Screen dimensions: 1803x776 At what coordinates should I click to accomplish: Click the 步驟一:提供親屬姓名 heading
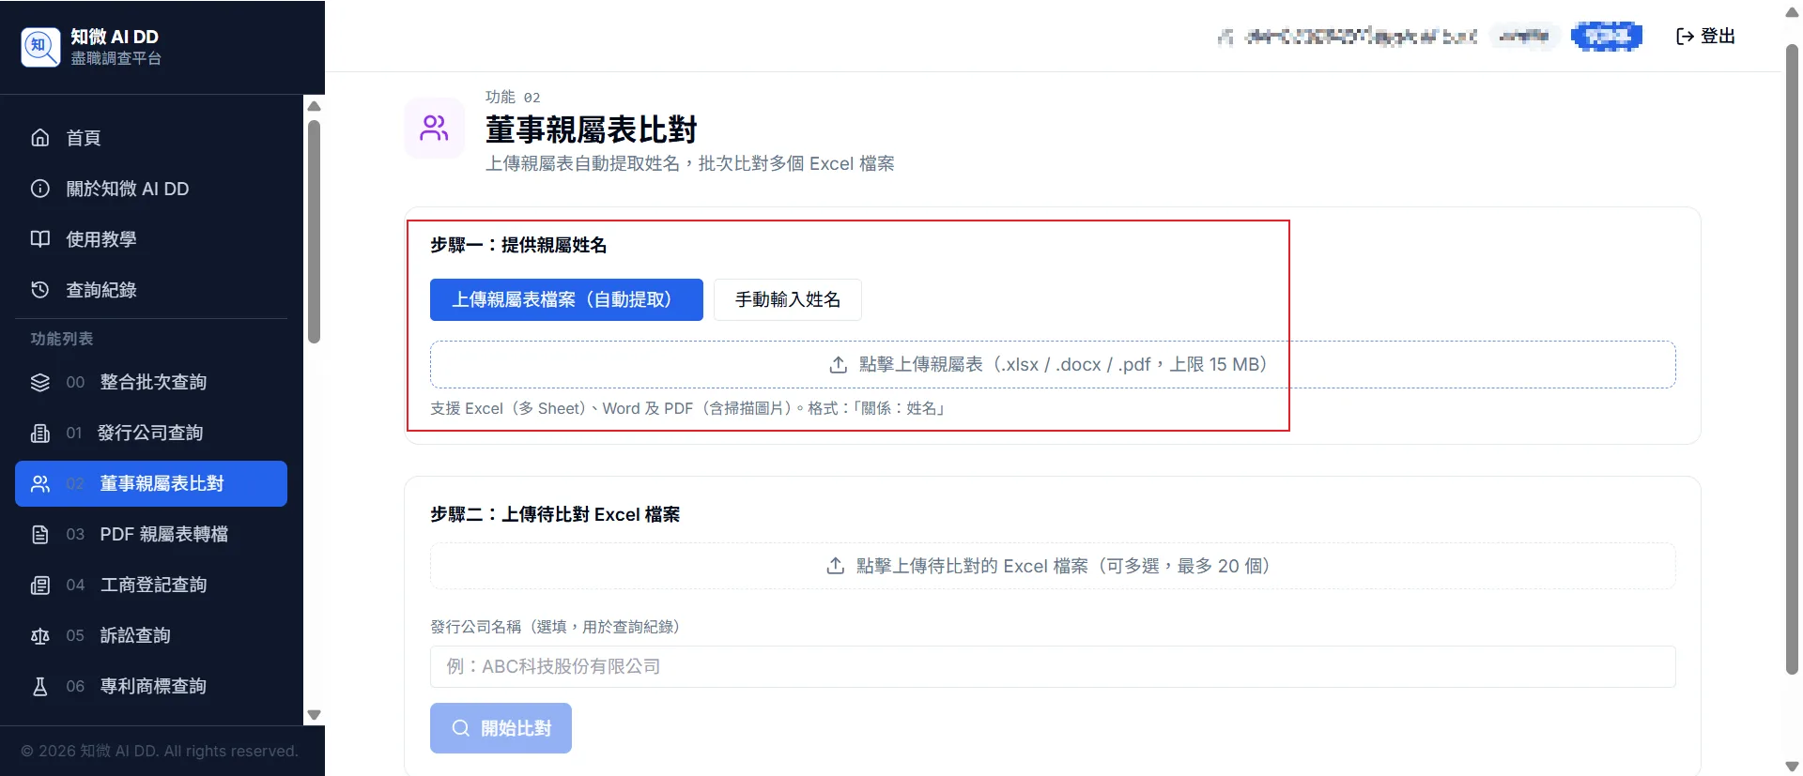518,245
